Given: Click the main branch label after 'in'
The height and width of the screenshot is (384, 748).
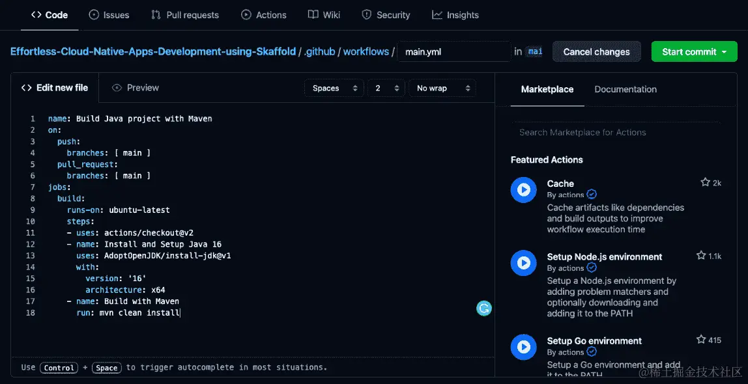Looking at the screenshot, I should [534, 51].
